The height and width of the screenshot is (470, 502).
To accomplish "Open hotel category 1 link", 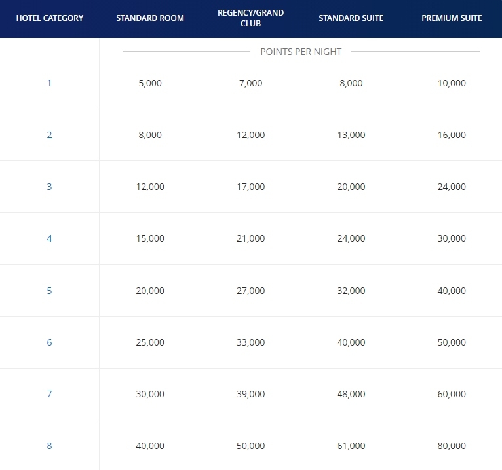I will [49, 83].
